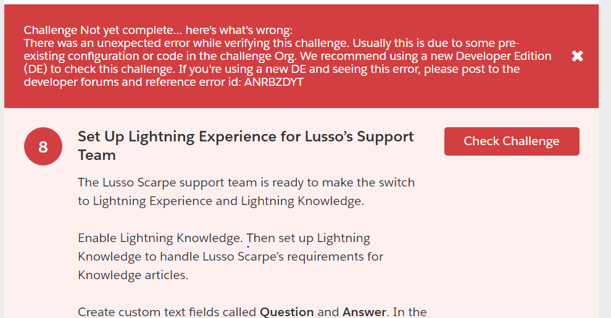Screen dimensions: 611x318
Task: Click the bold word Question
Action: (286, 312)
